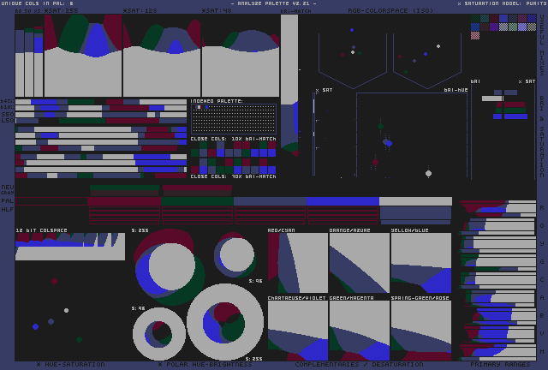This screenshot has height=370, width=548.
Task: Open the SAT: 255 hue spectrum chart
Action: coord(83,56)
